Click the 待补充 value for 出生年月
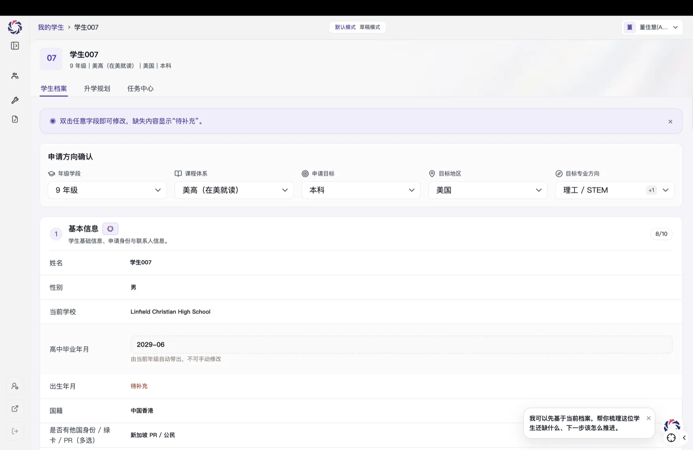 coord(139,386)
